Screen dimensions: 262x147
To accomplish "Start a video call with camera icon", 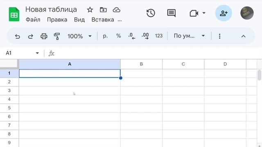I will [194, 13].
